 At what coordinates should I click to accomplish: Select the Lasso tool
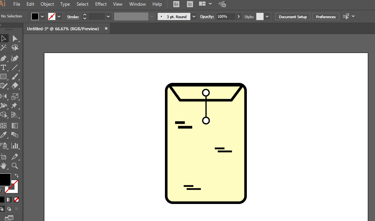click(15, 48)
